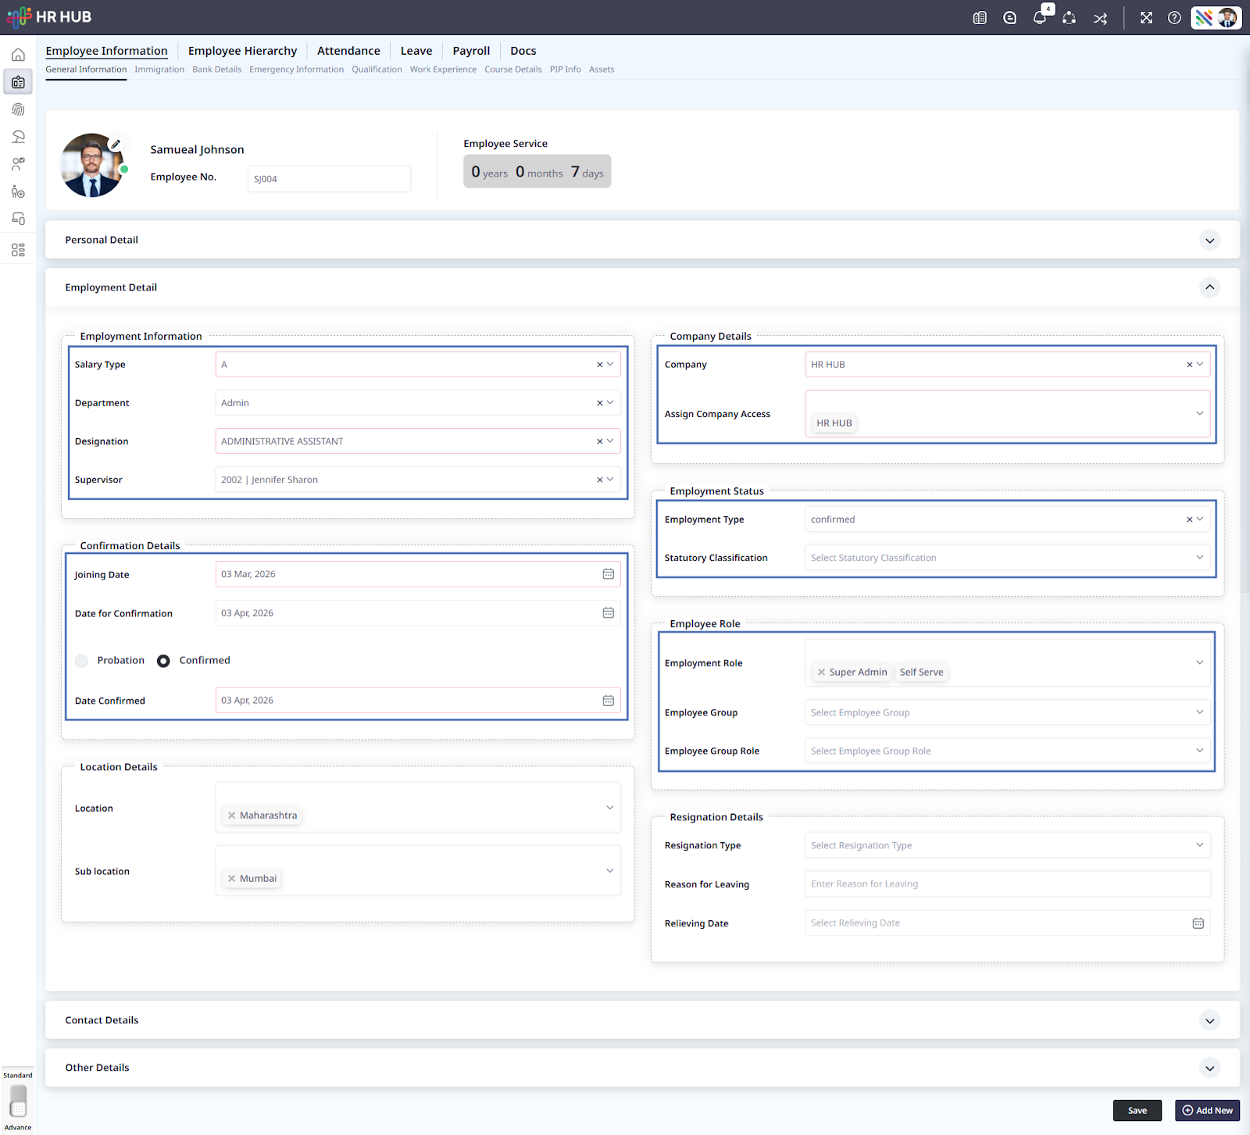Click the fullscreen expand icon
This screenshot has width=1250, height=1135.
1146,18
